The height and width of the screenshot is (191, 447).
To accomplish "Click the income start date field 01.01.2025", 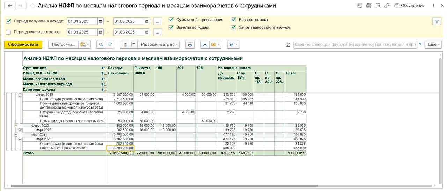I will click(x=82, y=21).
